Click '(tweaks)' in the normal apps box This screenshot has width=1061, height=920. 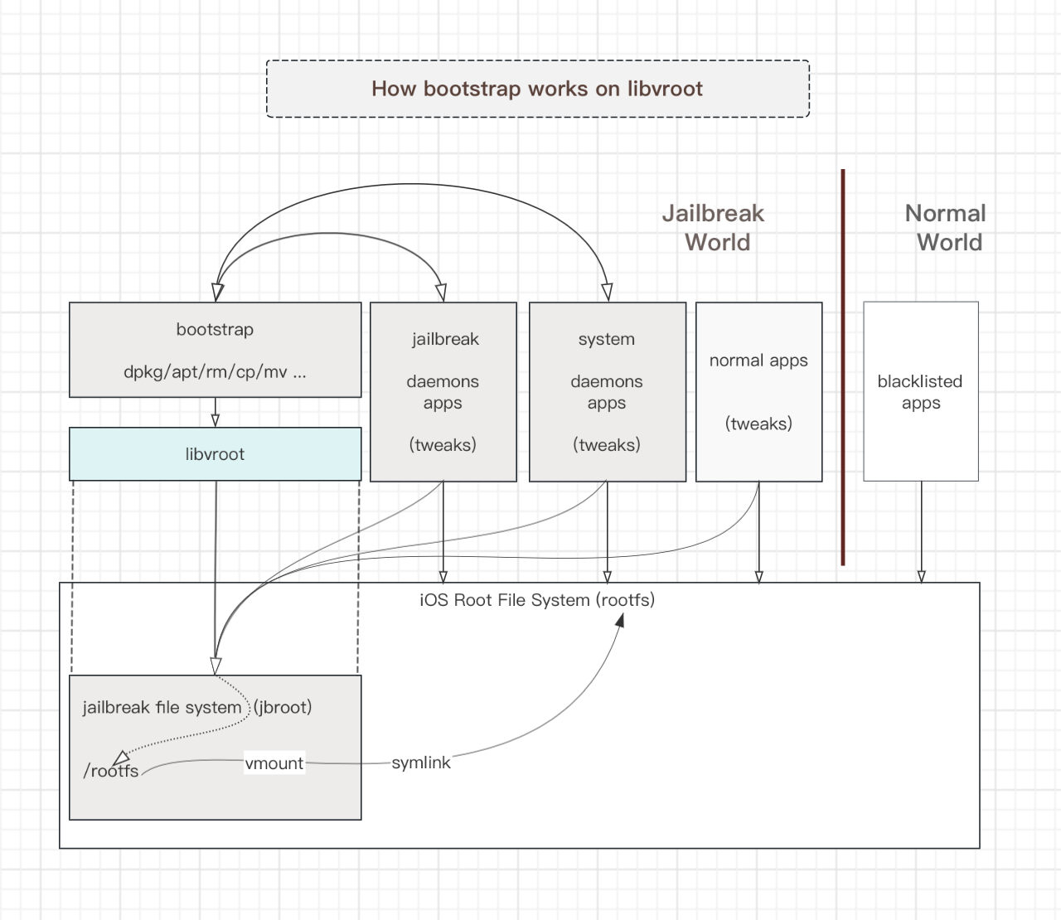coord(758,424)
